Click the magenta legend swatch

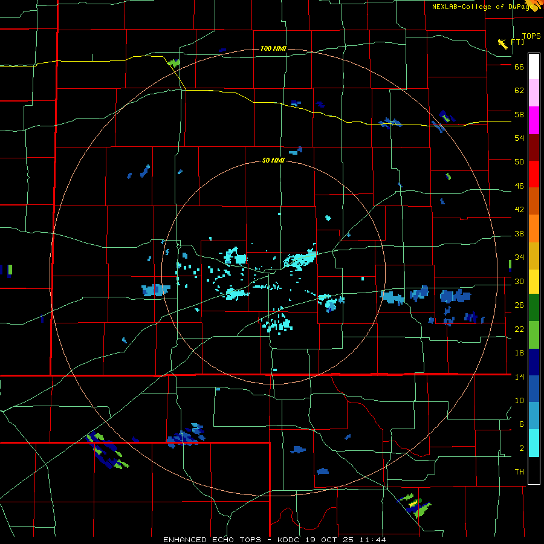tap(534, 120)
